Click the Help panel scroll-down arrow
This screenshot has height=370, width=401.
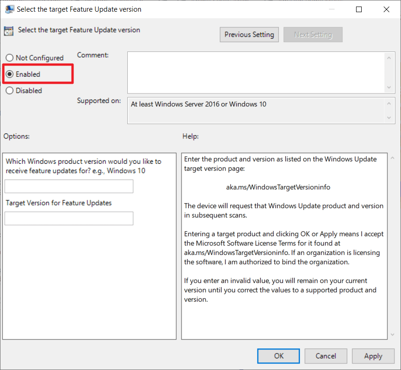click(x=393, y=334)
